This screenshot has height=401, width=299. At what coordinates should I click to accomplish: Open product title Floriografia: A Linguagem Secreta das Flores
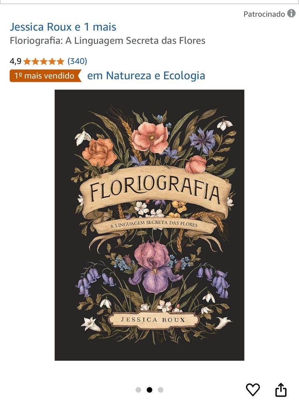click(x=108, y=41)
